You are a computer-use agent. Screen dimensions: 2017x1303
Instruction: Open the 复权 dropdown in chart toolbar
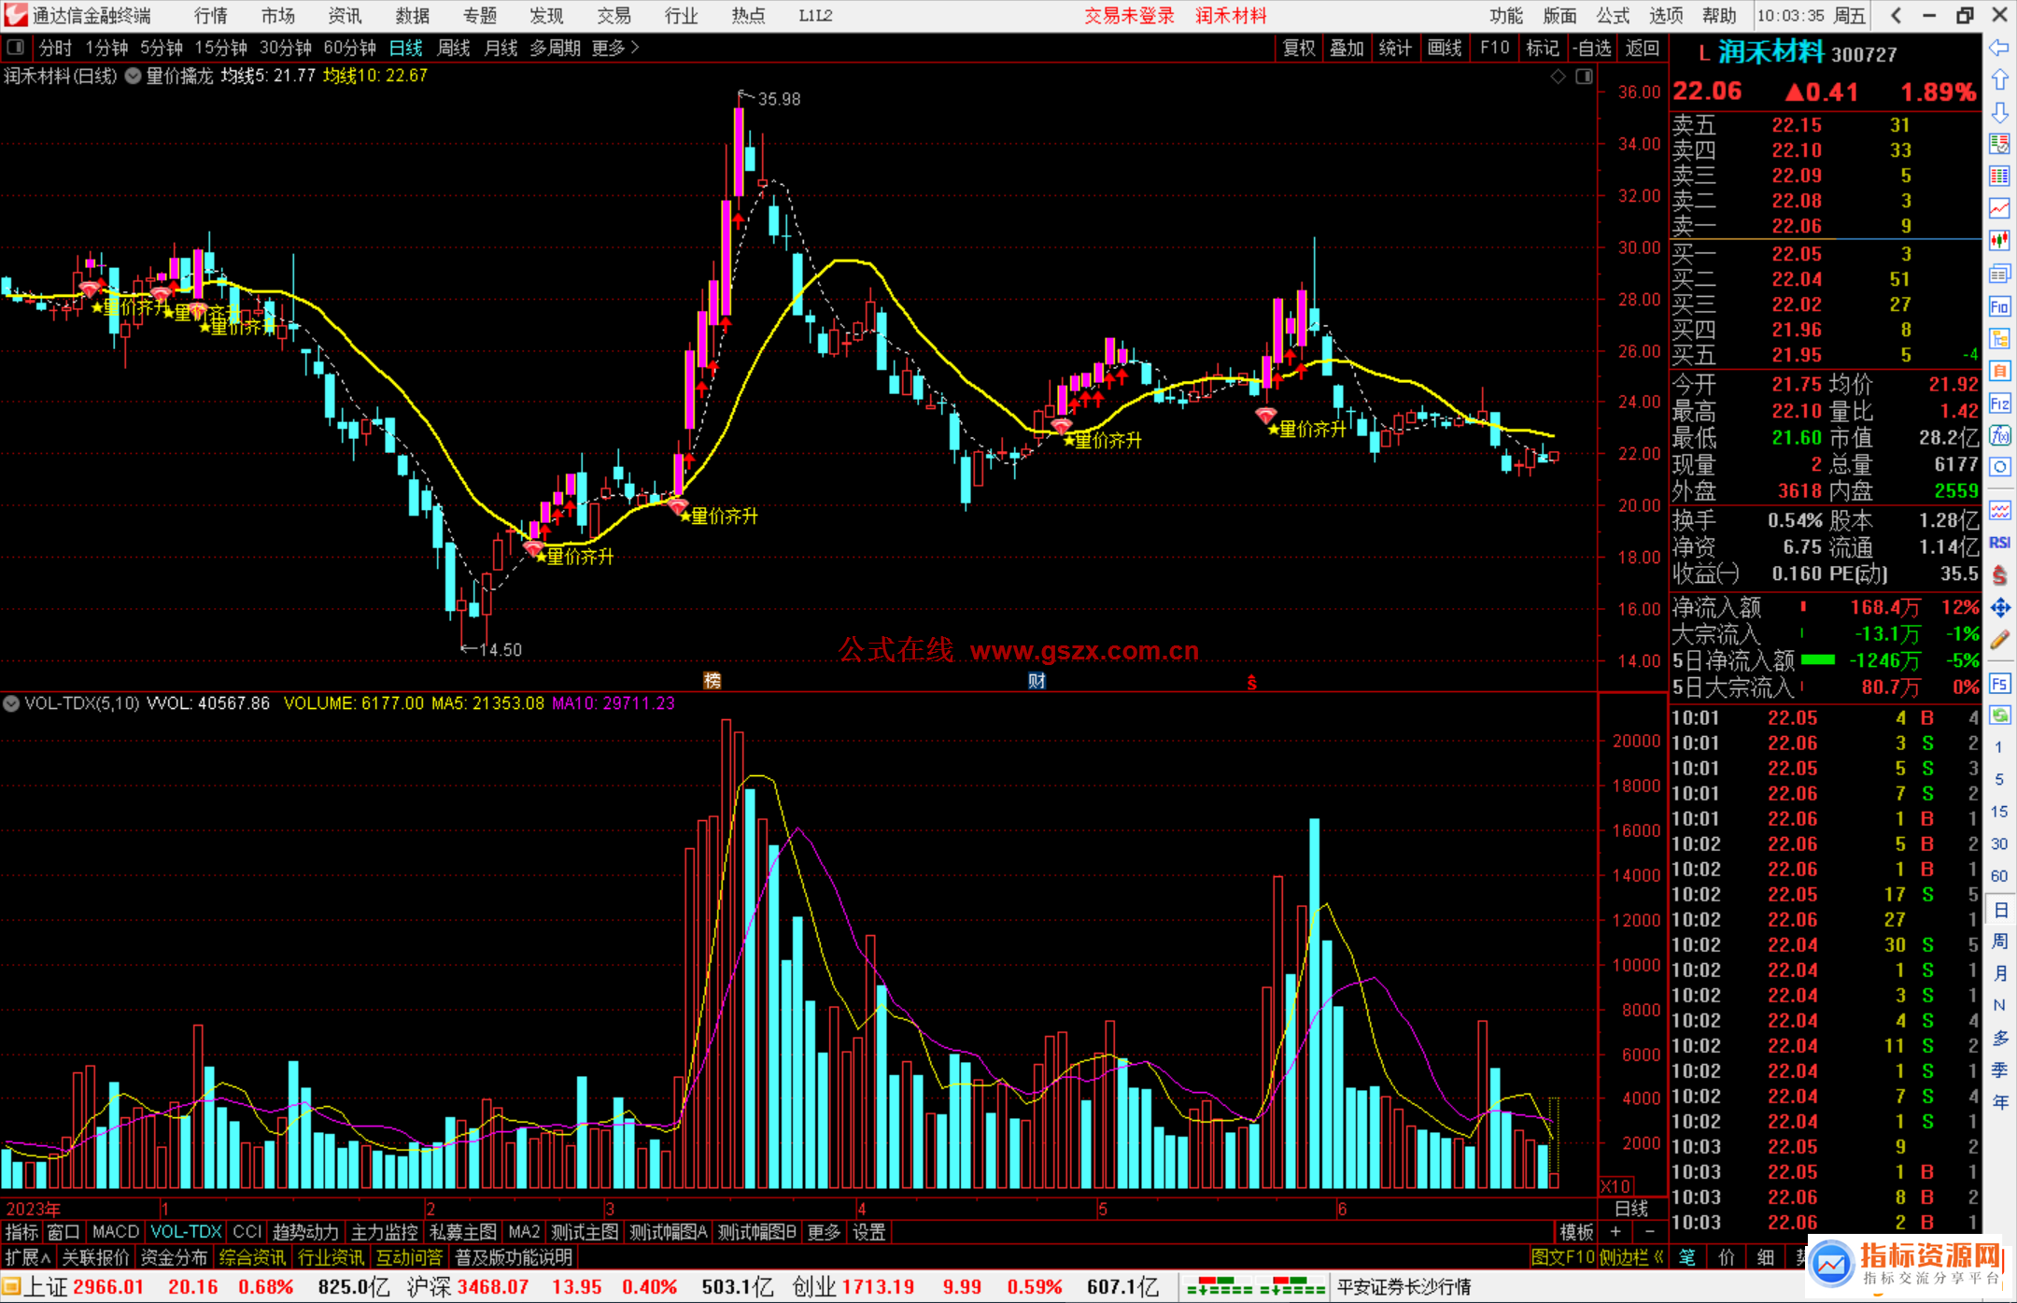tap(1298, 48)
